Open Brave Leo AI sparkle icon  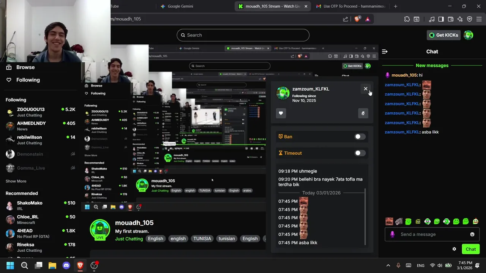tap(460, 19)
